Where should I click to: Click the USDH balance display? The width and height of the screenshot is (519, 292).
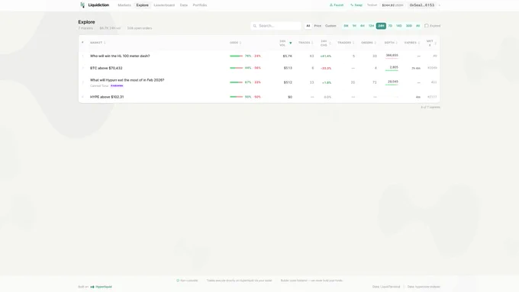coord(392,5)
